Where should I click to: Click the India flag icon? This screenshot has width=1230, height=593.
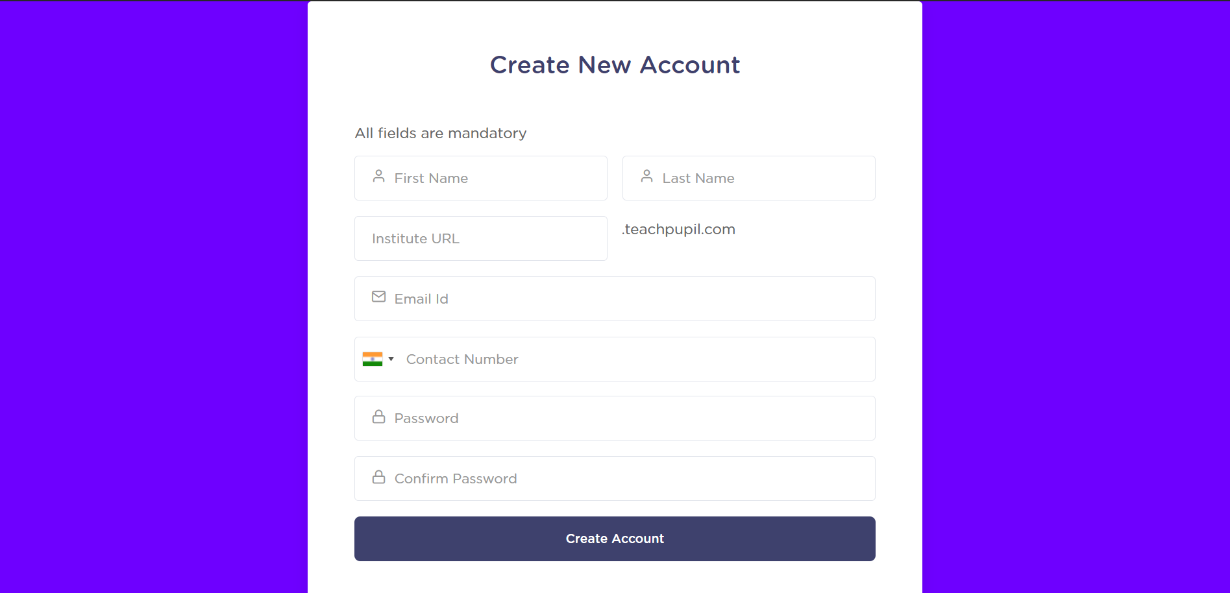pos(373,359)
